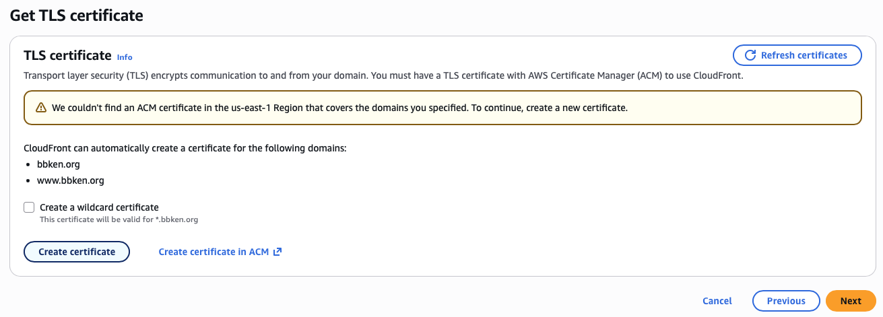
Task: Click the bbken.org domain list entry
Action: pos(59,164)
